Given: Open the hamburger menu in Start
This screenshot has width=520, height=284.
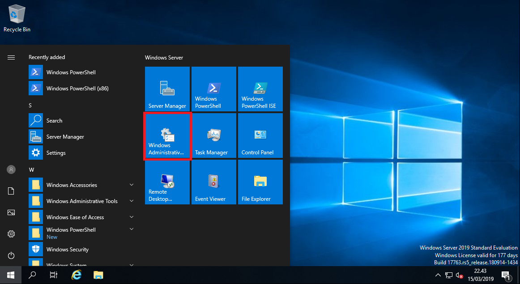Looking at the screenshot, I should pos(11,57).
